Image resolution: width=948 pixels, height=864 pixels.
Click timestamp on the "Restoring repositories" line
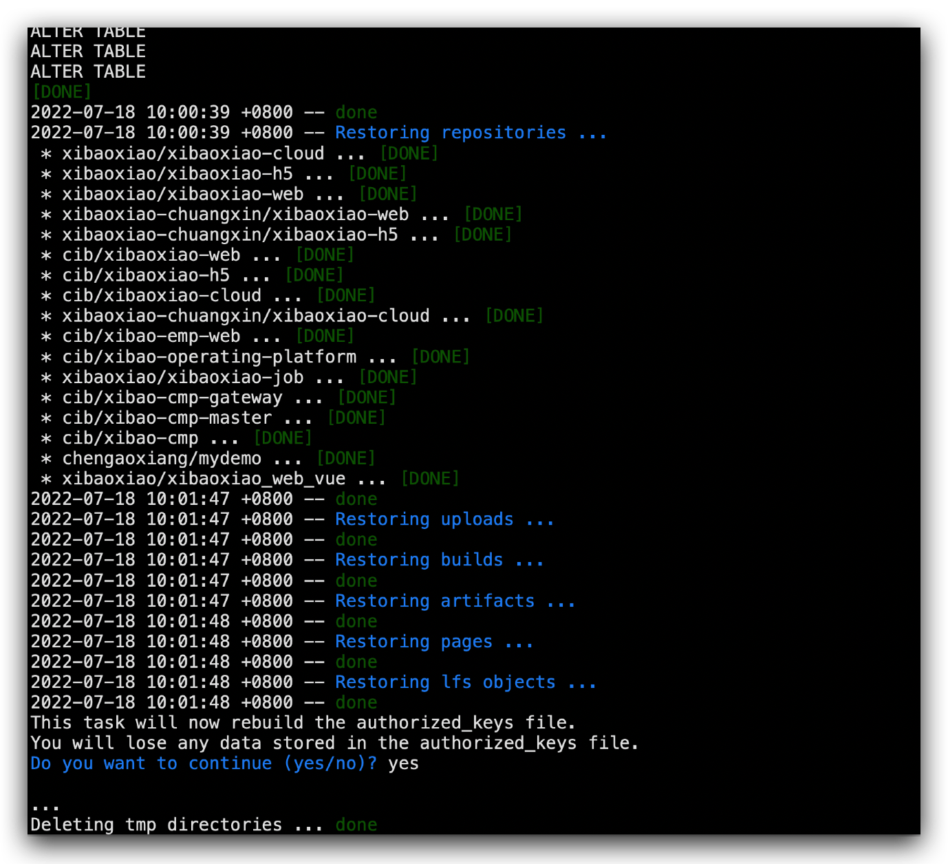[x=162, y=133]
